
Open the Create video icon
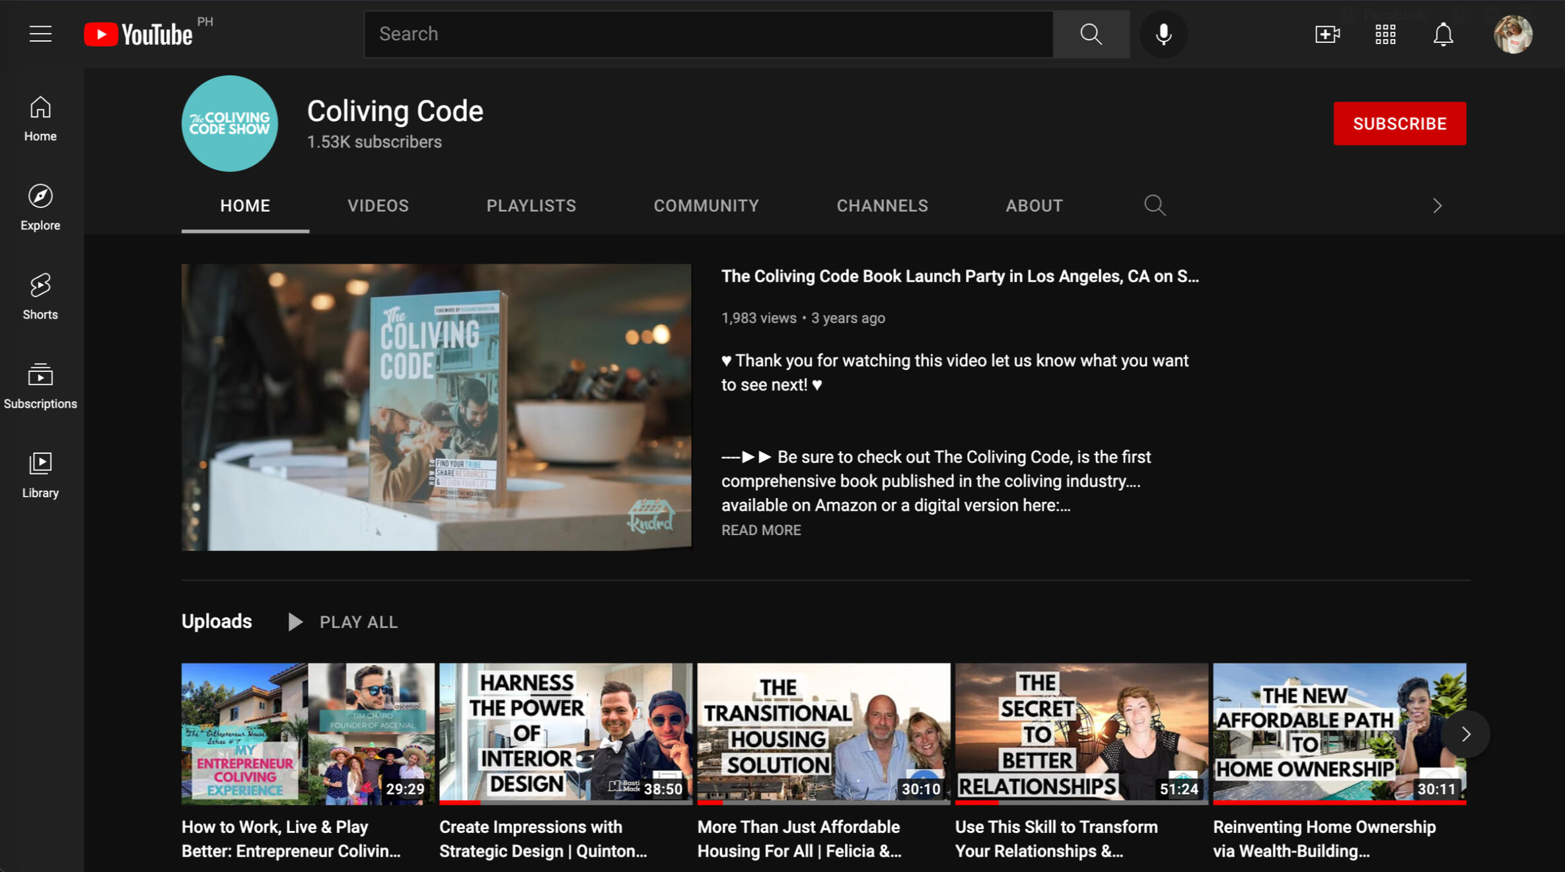tap(1327, 34)
